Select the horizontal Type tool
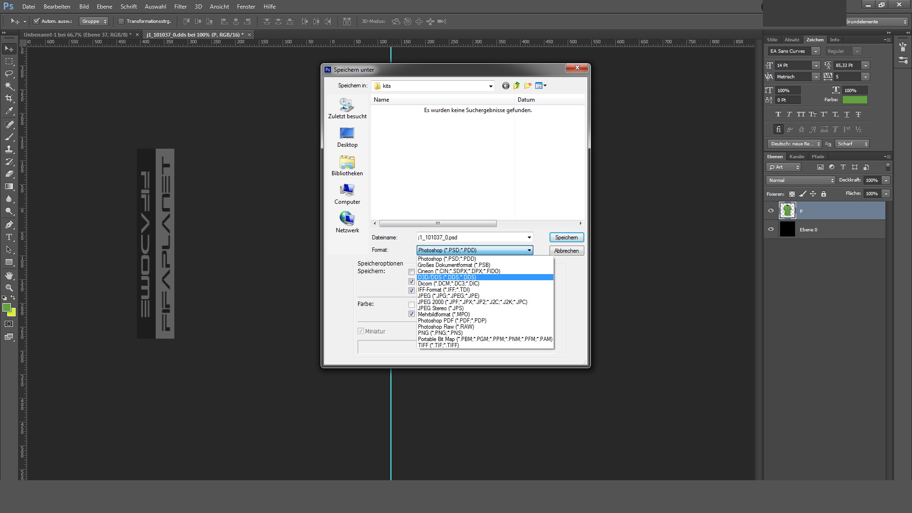 (9, 237)
